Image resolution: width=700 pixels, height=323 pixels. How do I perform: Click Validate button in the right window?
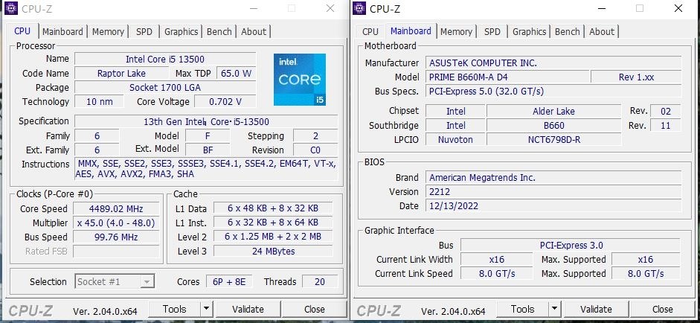pos(596,309)
